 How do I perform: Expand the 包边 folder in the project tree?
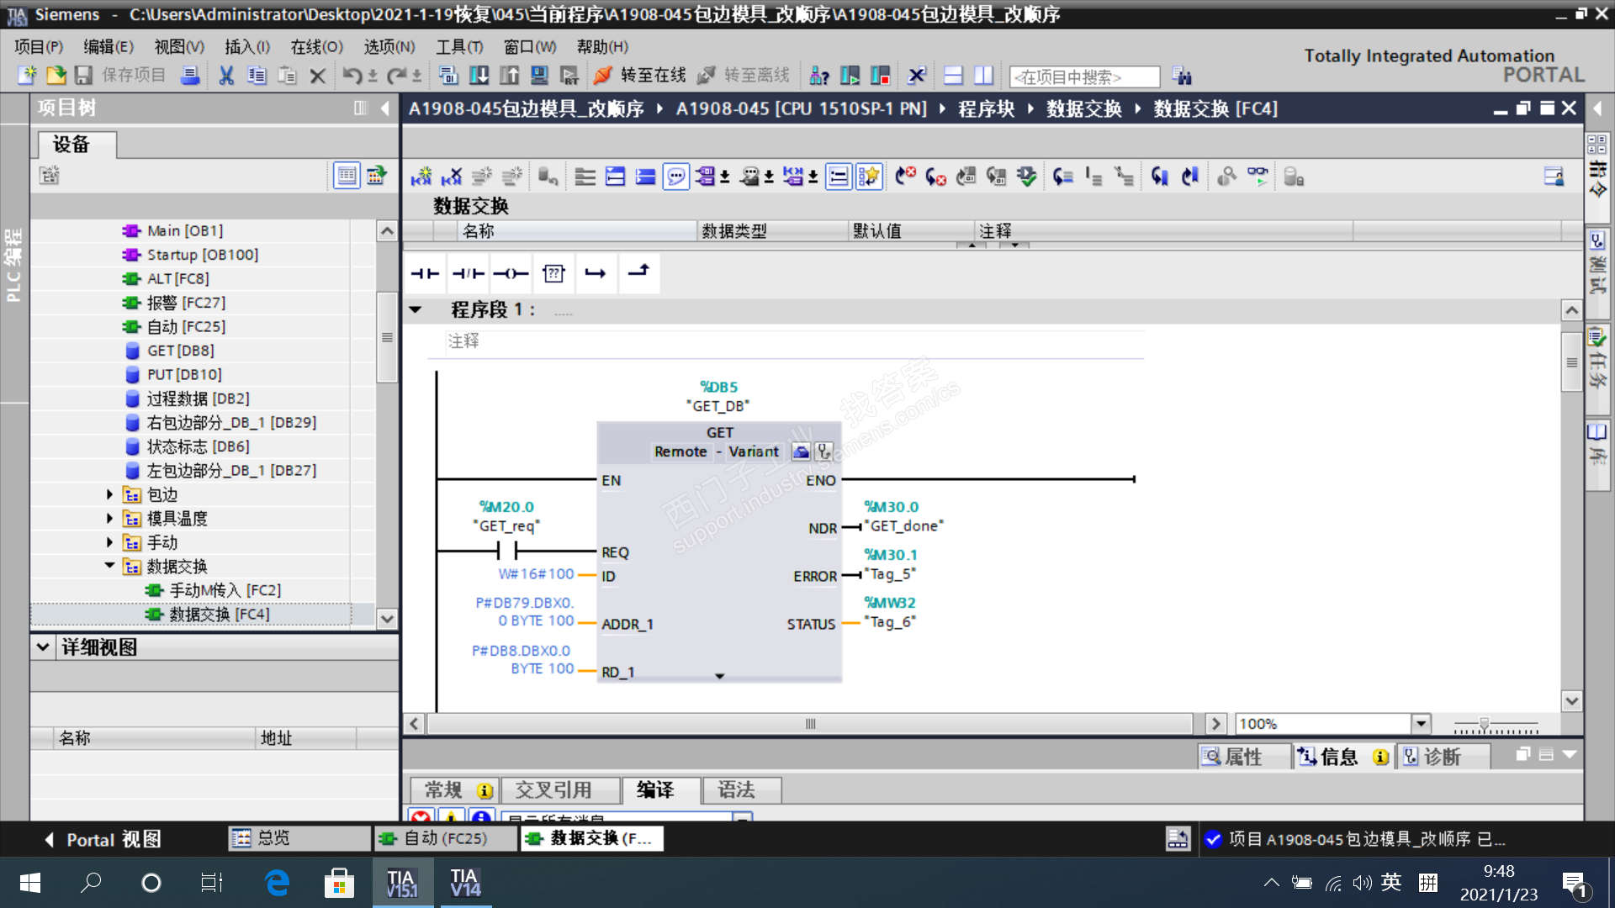pyautogui.click(x=109, y=494)
